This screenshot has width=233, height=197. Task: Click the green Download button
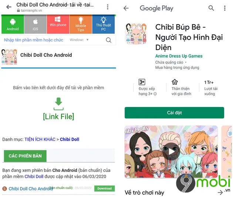click(104, 188)
